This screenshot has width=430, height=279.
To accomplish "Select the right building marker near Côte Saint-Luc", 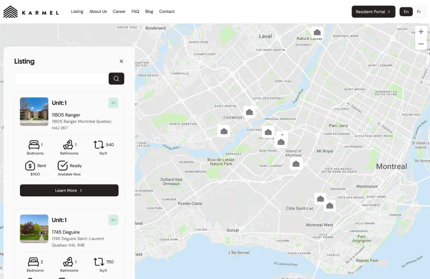I will coord(329,205).
